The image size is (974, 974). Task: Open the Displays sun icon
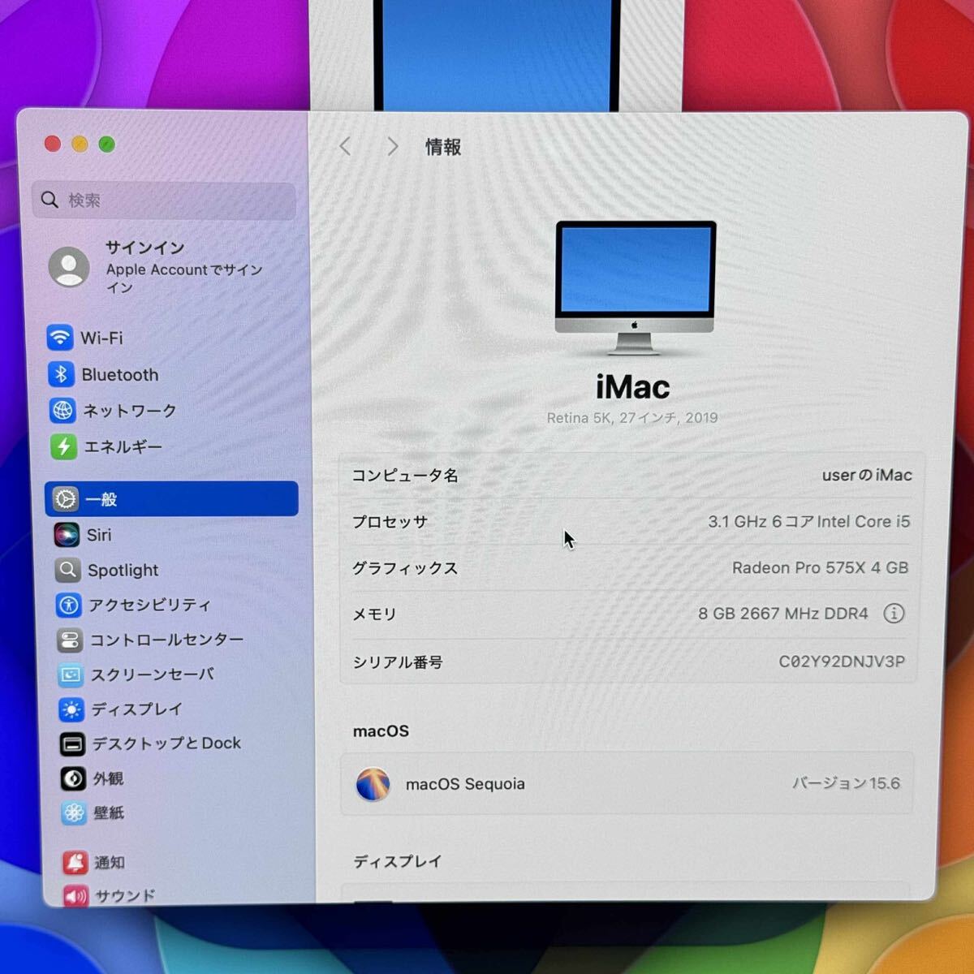[71, 709]
